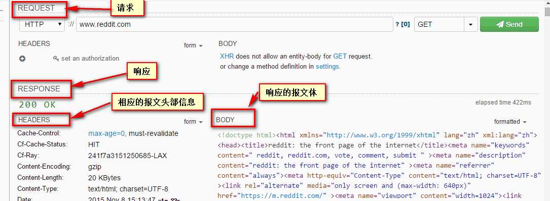Click the Content-Type header name
The height and width of the screenshot is (201, 550).
(x=38, y=189)
